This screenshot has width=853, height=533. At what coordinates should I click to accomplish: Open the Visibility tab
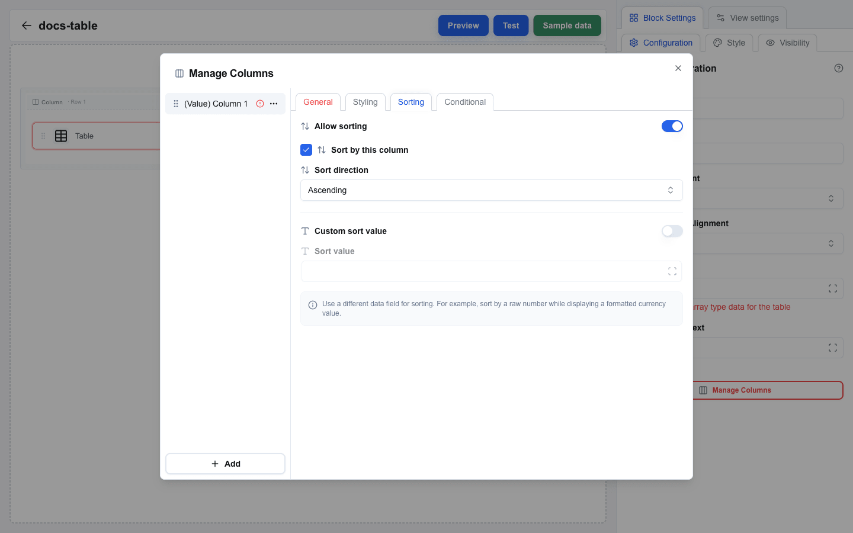[x=788, y=43]
